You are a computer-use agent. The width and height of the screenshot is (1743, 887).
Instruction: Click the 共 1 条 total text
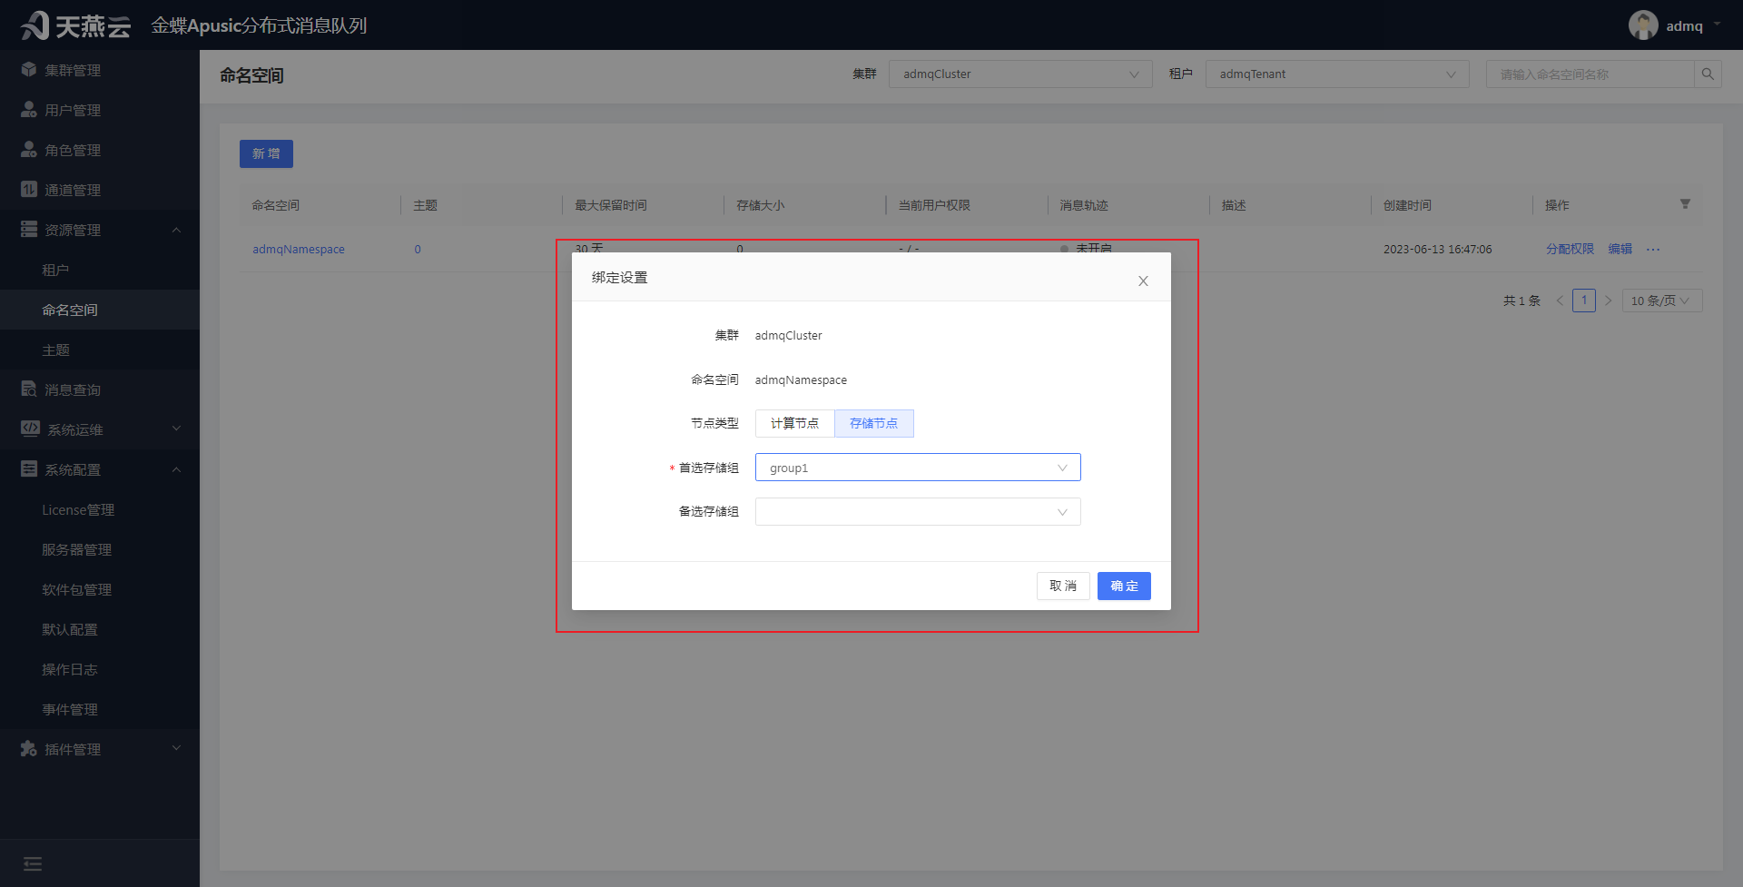(1521, 301)
